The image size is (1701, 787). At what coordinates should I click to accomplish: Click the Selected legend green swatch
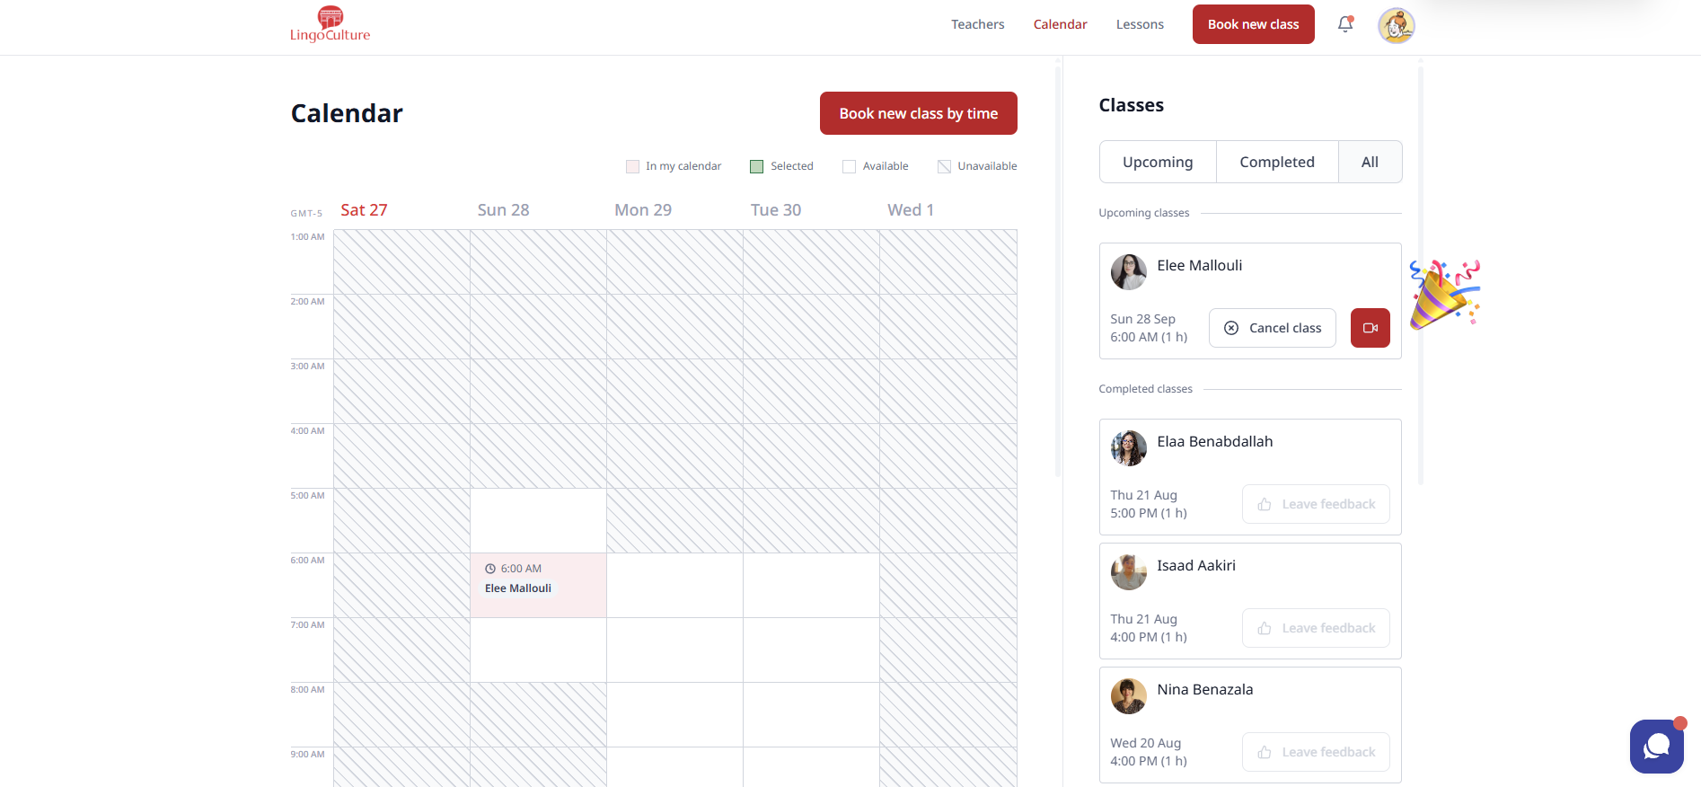757,166
